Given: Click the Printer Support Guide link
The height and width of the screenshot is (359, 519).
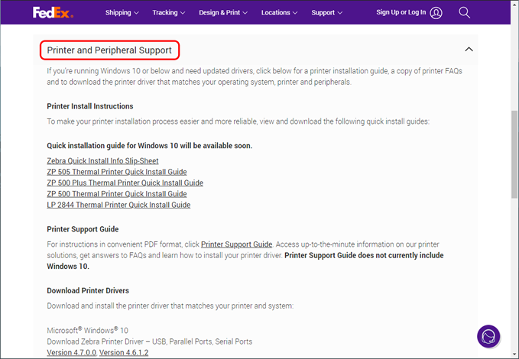Looking at the screenshot, I should (236, 244).
